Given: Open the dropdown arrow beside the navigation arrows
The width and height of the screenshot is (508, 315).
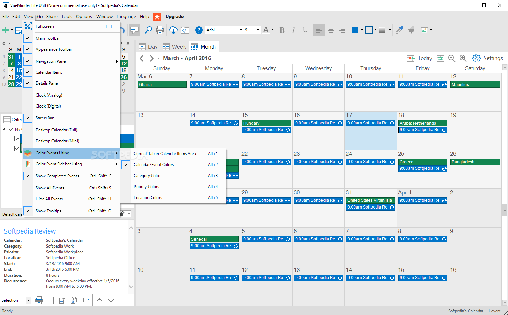Looking at the screenshot, I should [x=158, y=59].
